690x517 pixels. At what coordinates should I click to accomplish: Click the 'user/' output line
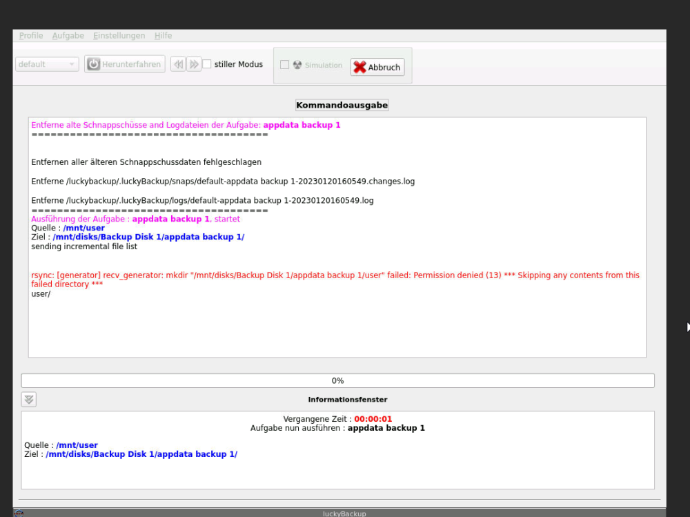(41, 294)
